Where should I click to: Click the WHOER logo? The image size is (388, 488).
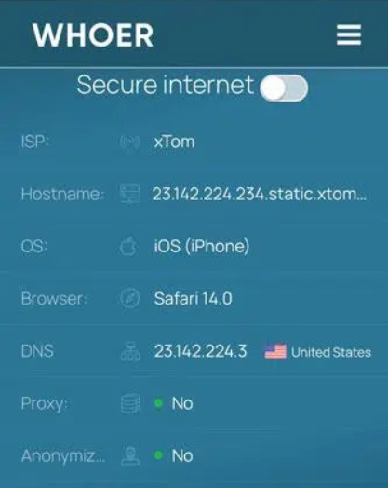[x=93, y=35]
